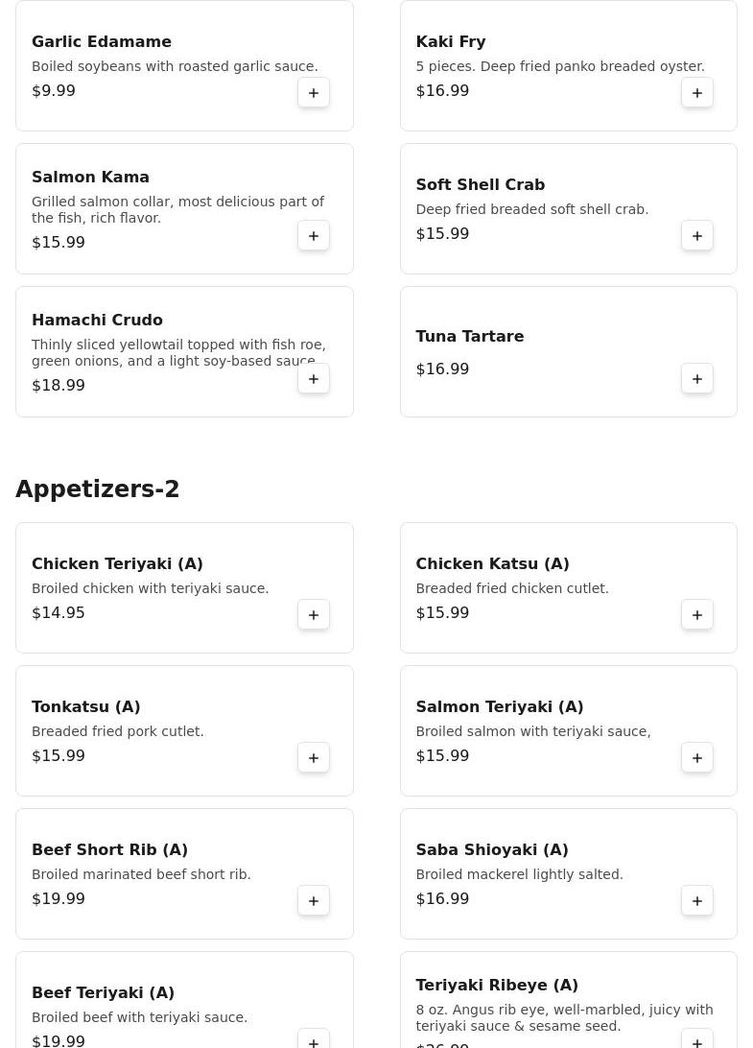The height and width of the screenshot is (1048, 753).
Task: Add Tuna Tartare using plus button
Action: pyautogui.click(x=697, y=379)
